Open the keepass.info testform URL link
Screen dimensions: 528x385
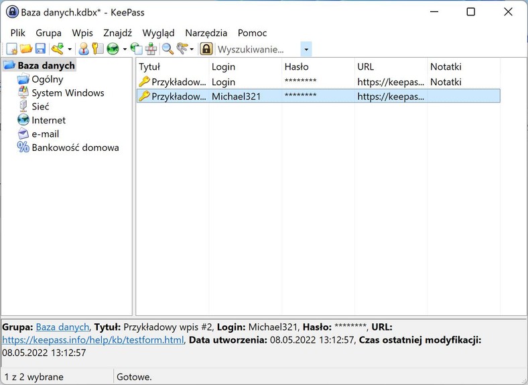point(93,340)
